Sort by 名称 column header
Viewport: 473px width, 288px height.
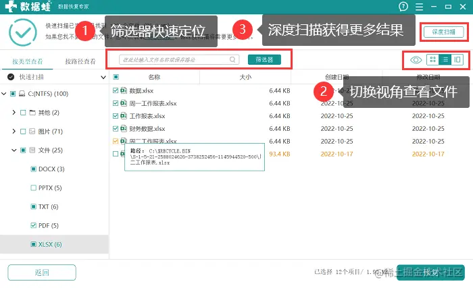point(154,77)
